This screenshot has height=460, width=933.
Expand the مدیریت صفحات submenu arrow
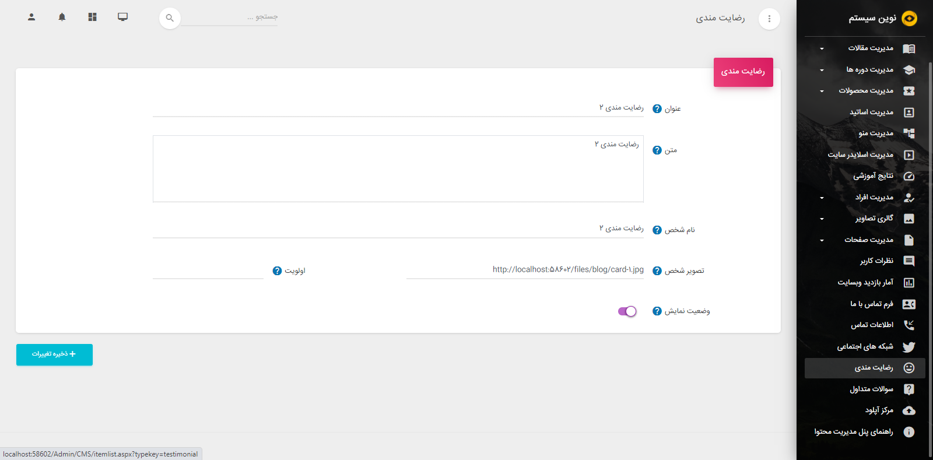tap(822, 240)
